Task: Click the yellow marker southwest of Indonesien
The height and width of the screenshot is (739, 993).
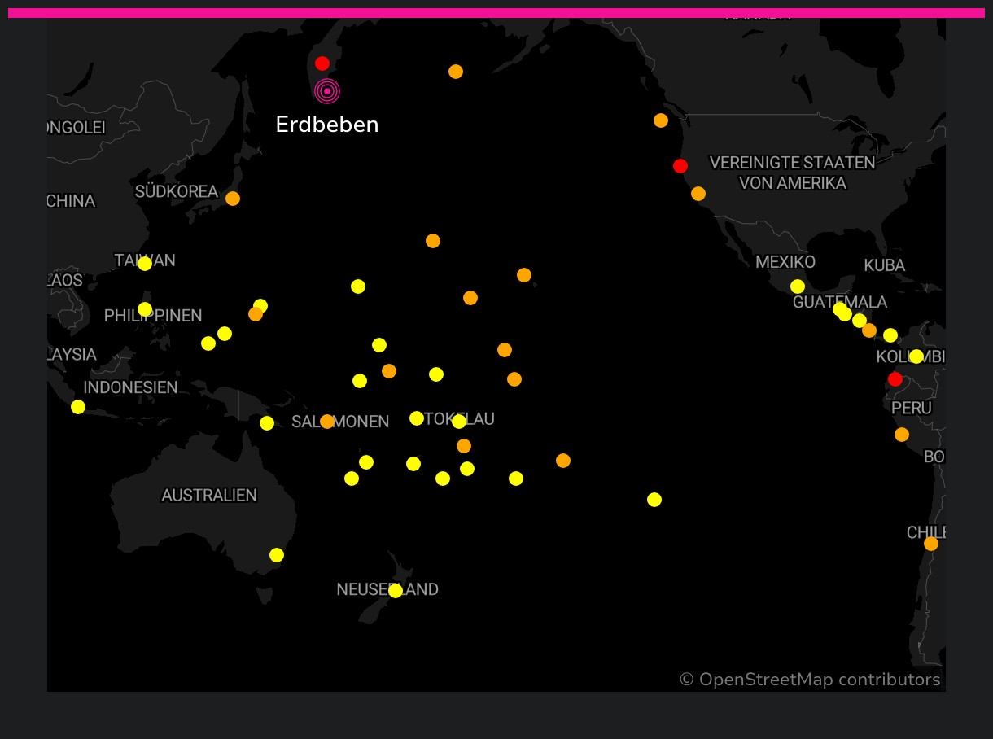Action: (x=78, y=407)
